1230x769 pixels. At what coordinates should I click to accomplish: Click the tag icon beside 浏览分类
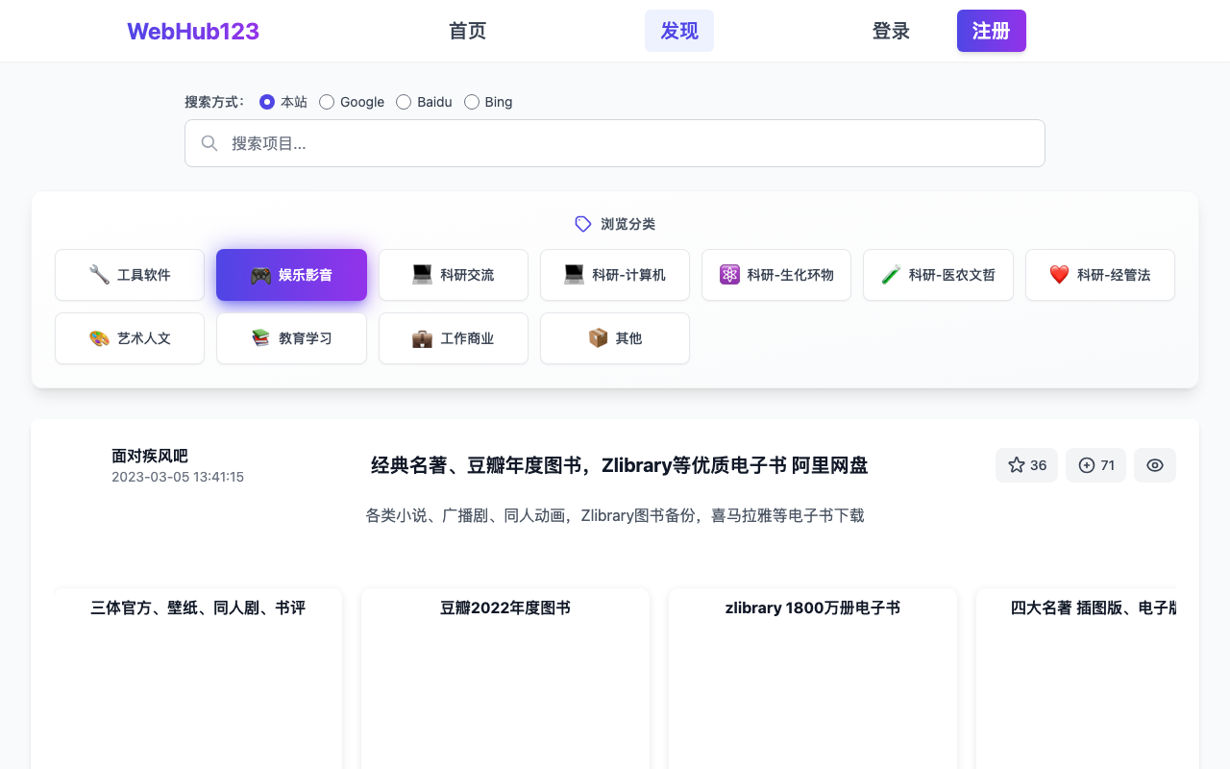point(583,224)
